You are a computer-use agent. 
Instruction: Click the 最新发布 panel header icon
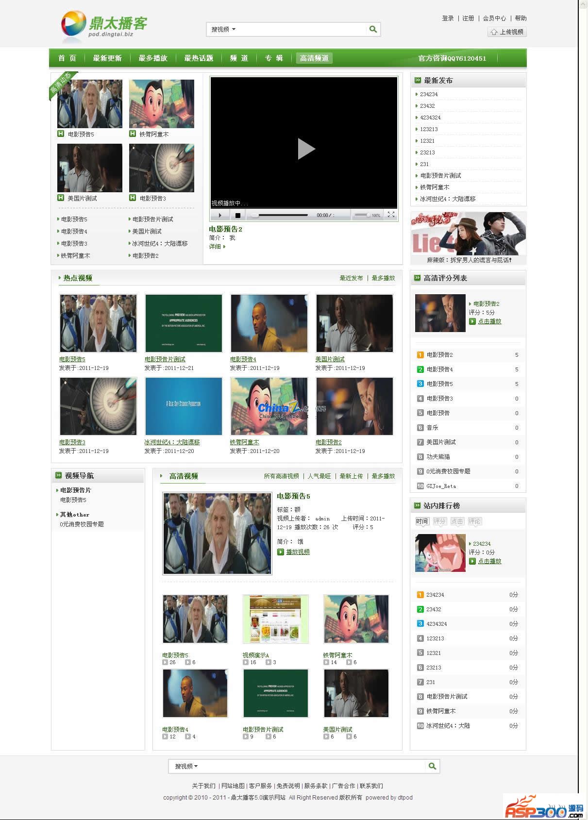point(418,80)
